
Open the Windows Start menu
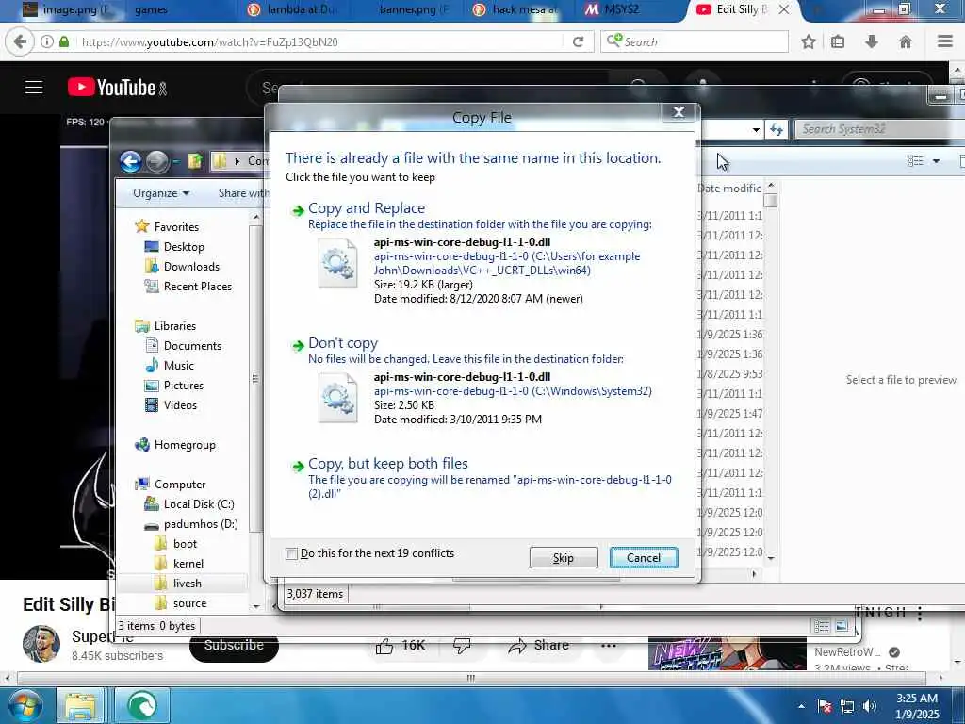click(x=24, y=705)
